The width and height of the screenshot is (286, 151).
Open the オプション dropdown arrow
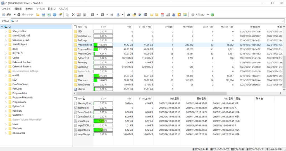pyautogui.click(x=208, y=15)
